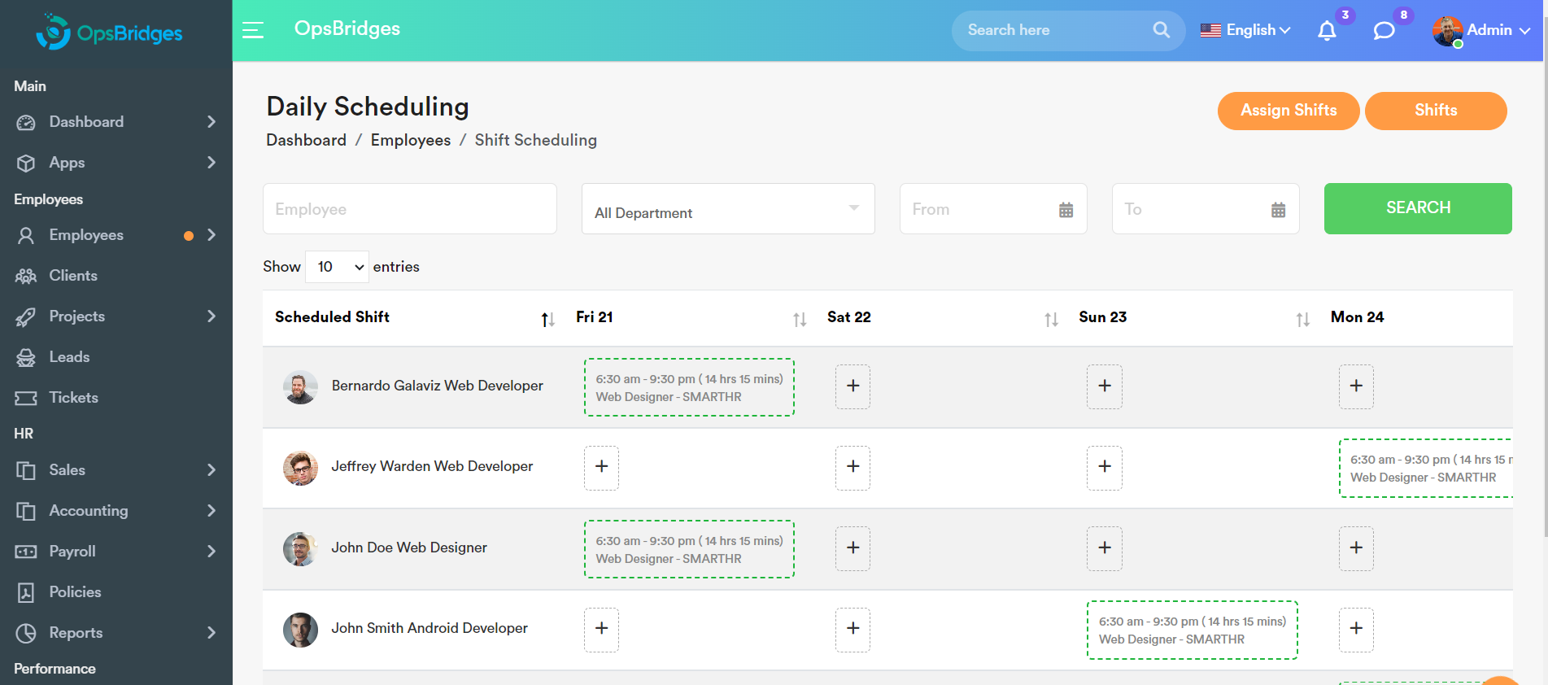This screenshot has height=685, width=1548.
Task: Expand the Employees sidebar menu
Action: (116, 235)
